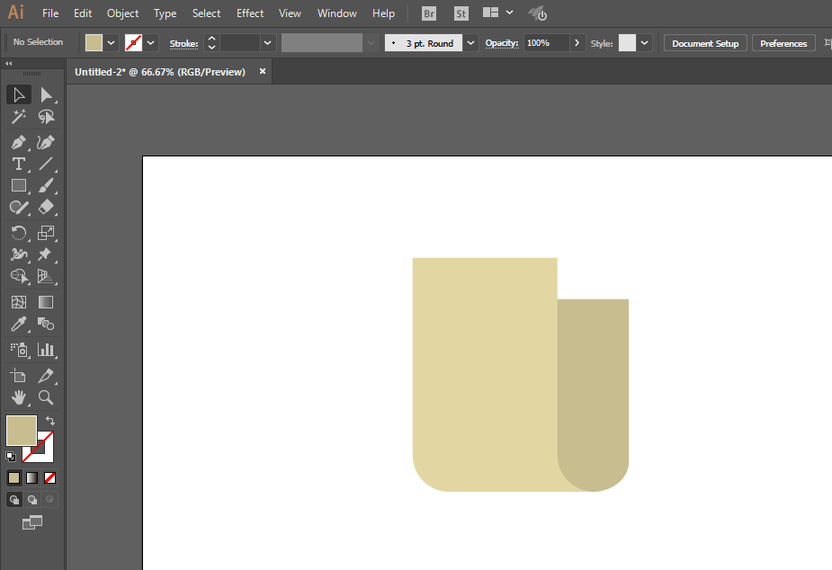Select the Hand tool

(19, 397)
